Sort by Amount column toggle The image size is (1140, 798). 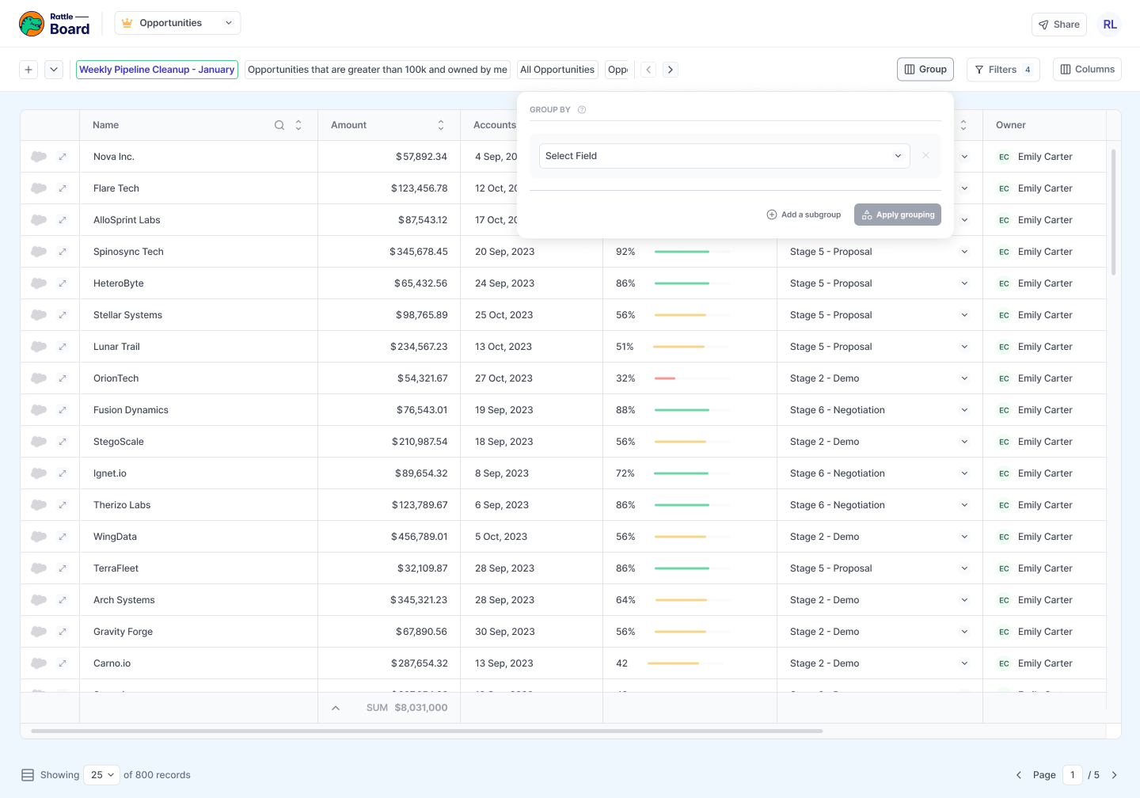click(x=441, y=125)
